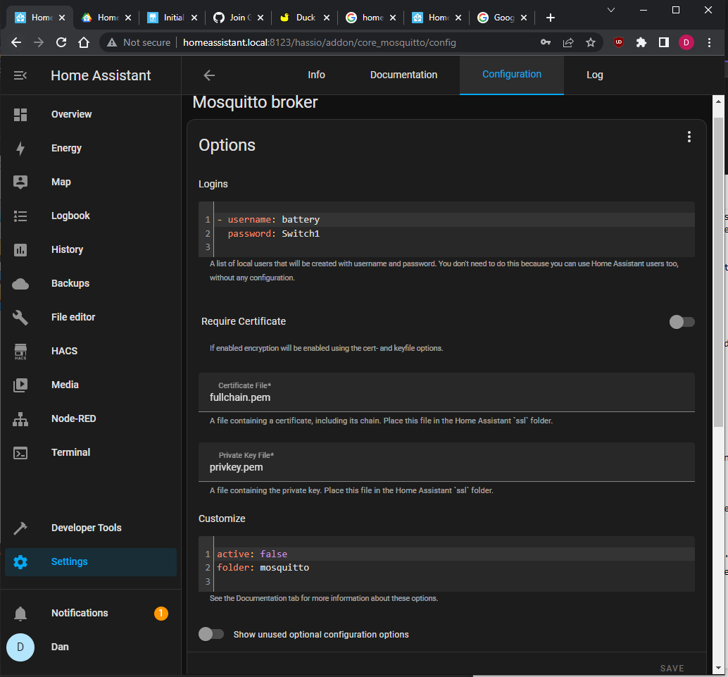
Task: Open Backups label in sidebar
Action: (70, 283)
